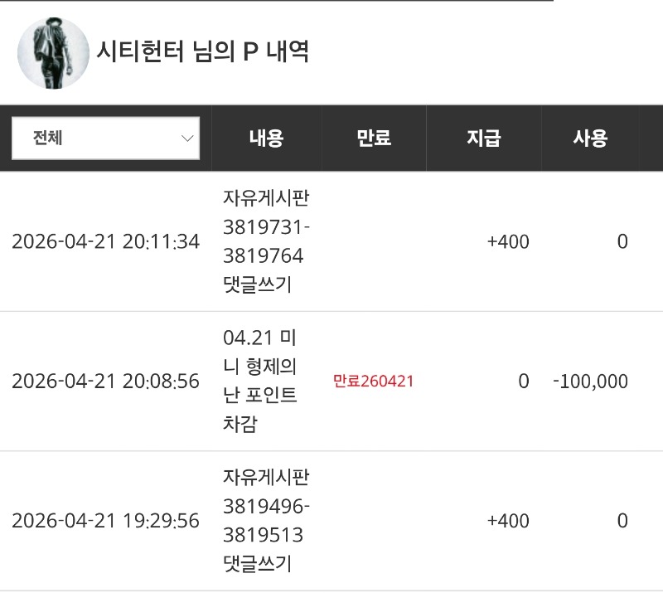Click the 만료 column header
Image resolution: width=663 pixels, height=593 pixels.
click(374, 138)
